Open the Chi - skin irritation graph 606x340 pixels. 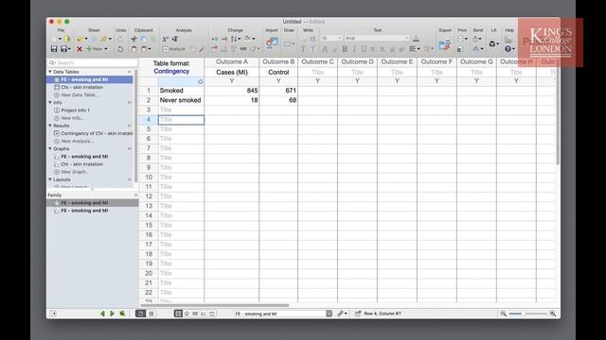coord(82,164)
